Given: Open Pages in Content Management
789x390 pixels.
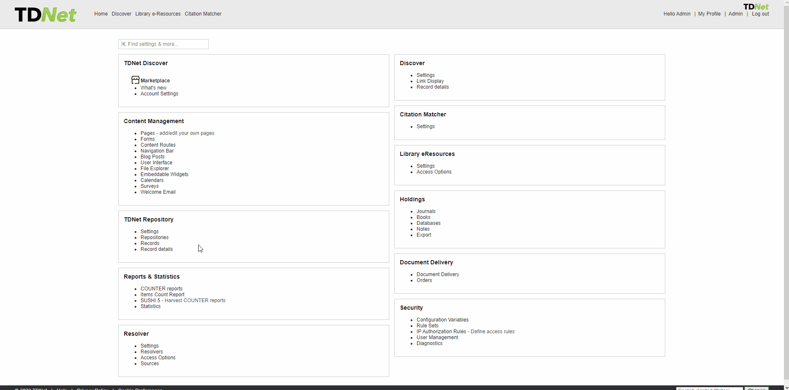Looking at the screenshot, I should point(148,133).
